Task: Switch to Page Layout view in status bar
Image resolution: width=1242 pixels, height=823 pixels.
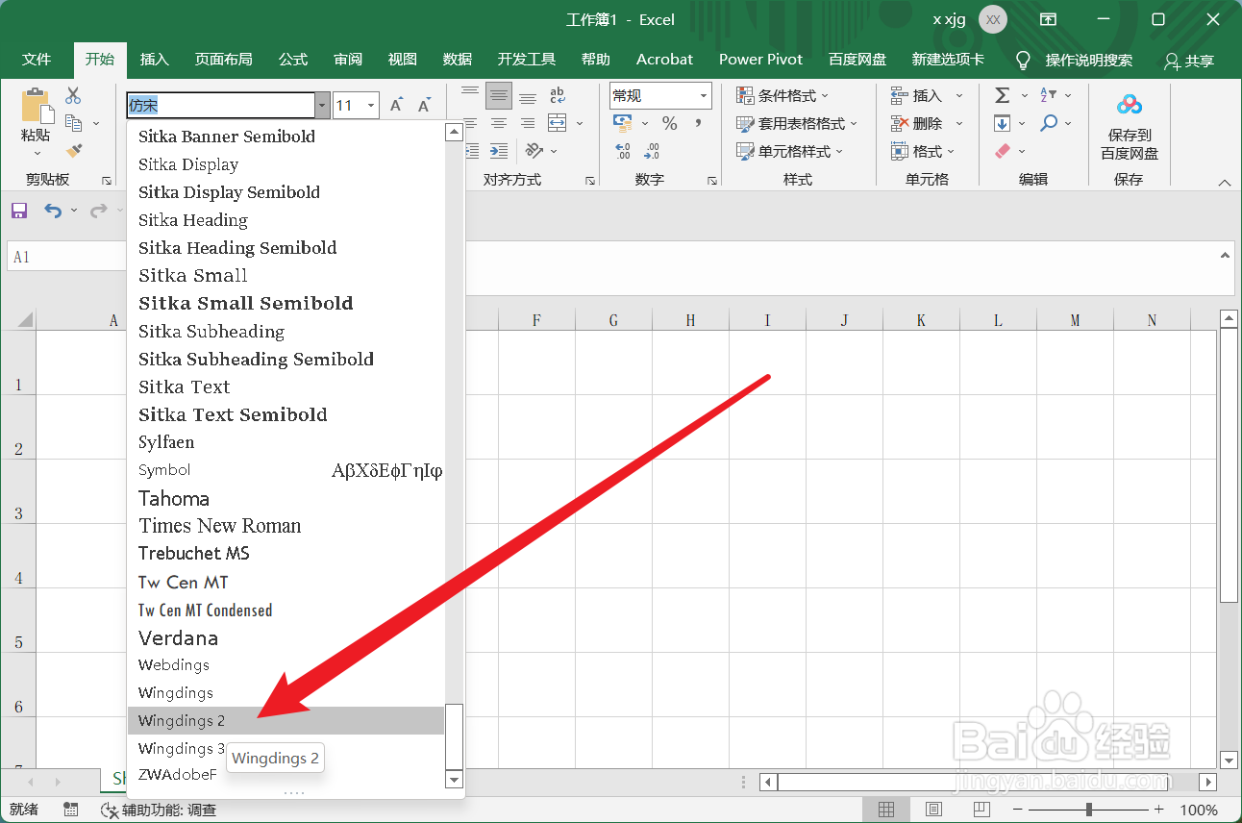Action: click(933, 810)
